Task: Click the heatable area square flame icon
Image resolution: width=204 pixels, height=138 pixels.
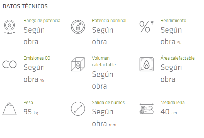Action: tap(146, 64)
